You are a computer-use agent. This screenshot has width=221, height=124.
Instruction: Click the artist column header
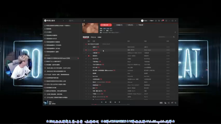tap(129, 41)
